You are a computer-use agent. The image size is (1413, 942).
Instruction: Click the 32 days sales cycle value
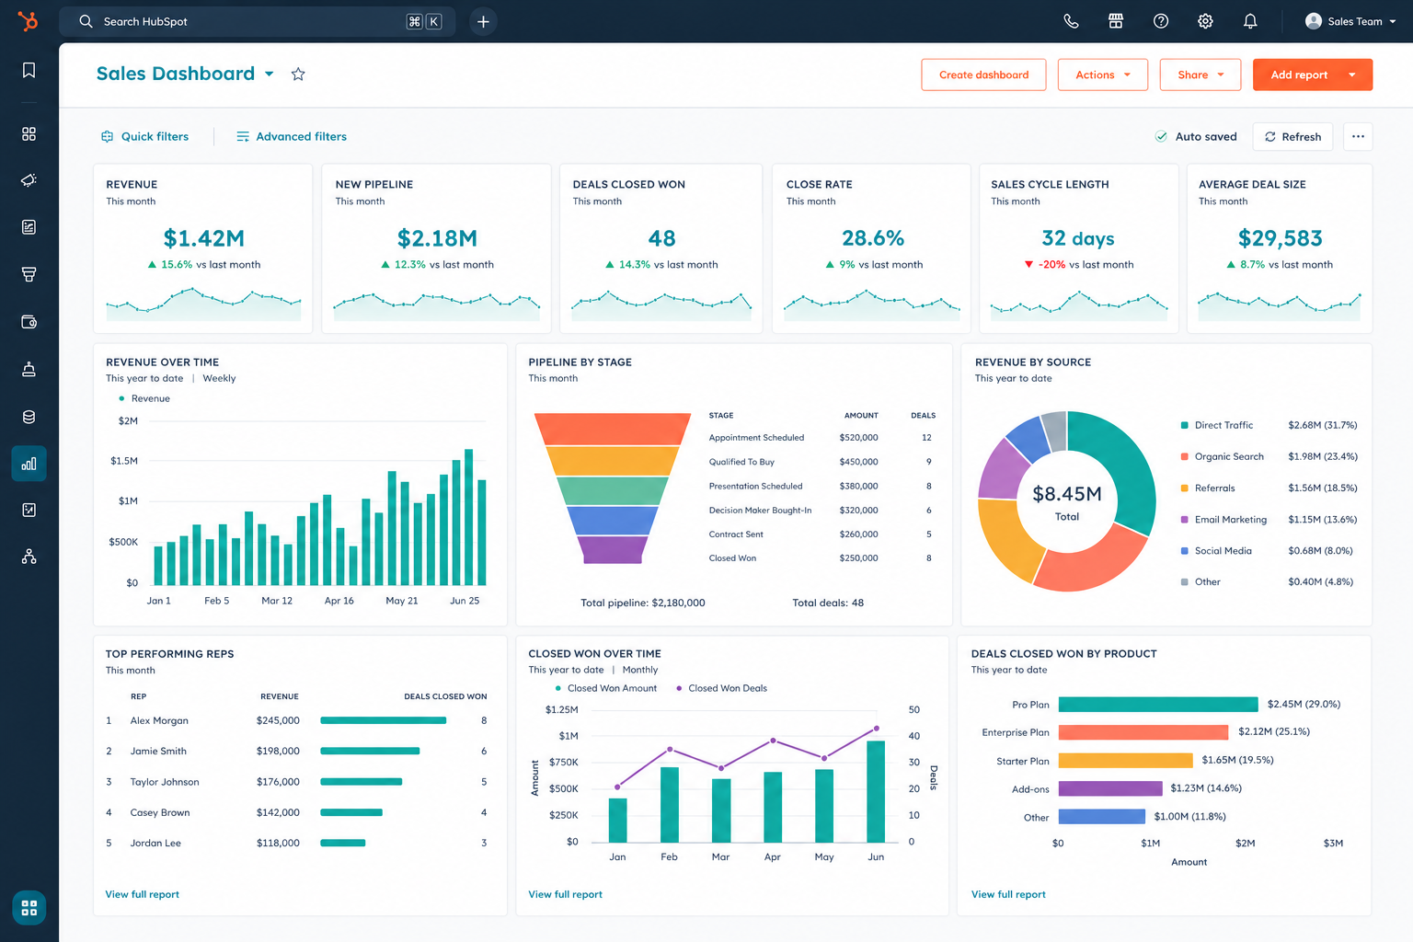coord(1078,238)
